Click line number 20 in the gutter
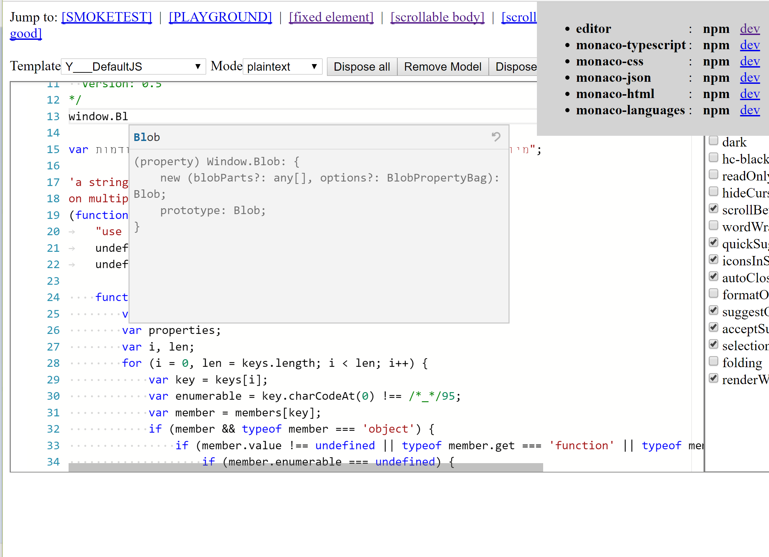The width and height of the screenshot is (769, 557). coord(53,231)
